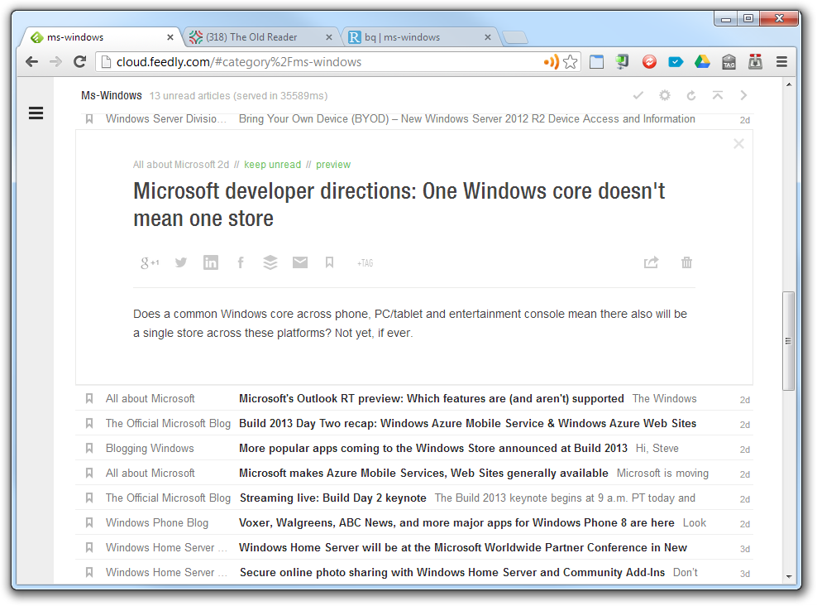Screen dimensions: 817x606
Task: Close the expanded article panel
Action: click(x=738, y=143)
